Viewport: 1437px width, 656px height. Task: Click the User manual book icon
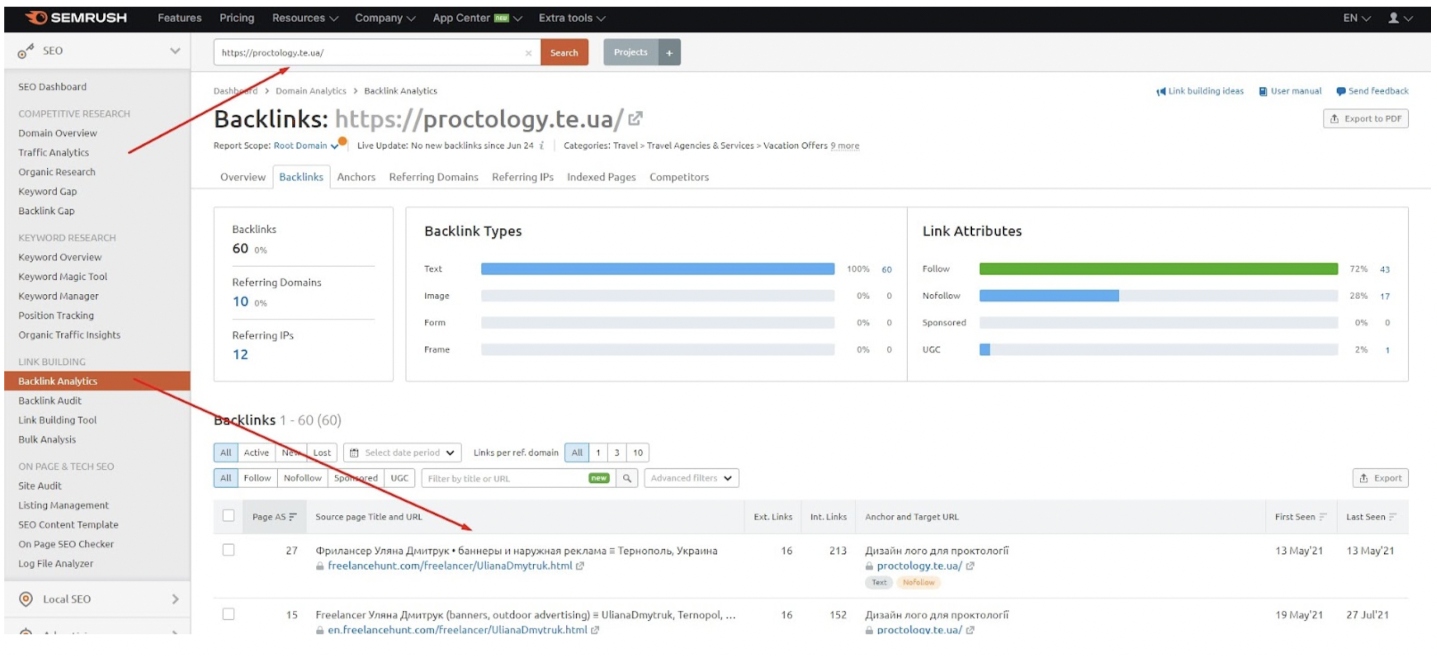pos(1263,91)
